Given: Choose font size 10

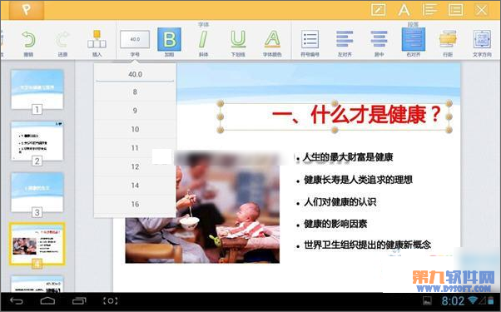Looking at the screenshot, I should pyautogui.click(x=135, y=129).
